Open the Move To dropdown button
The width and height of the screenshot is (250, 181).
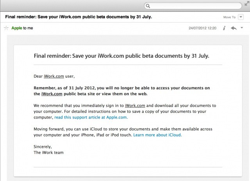tap(241, 17)
